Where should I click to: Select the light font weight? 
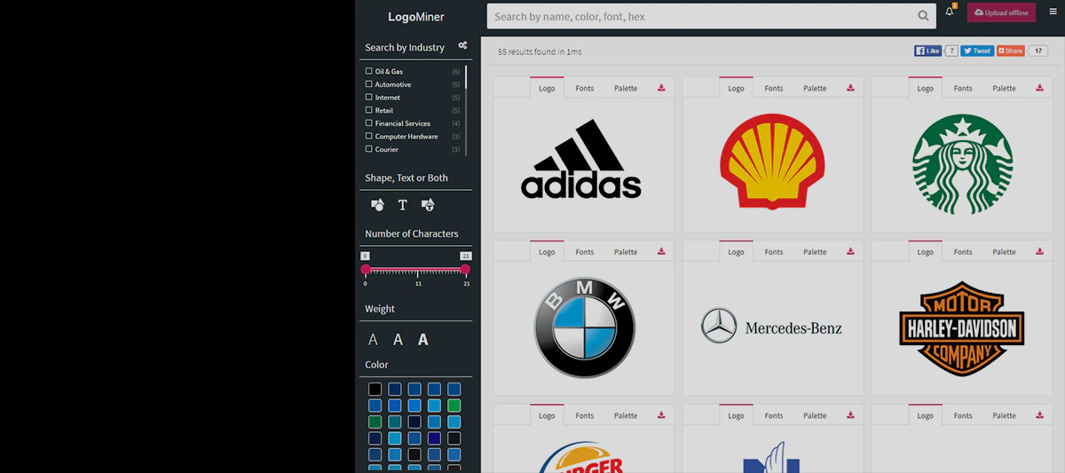coord(373,339)
